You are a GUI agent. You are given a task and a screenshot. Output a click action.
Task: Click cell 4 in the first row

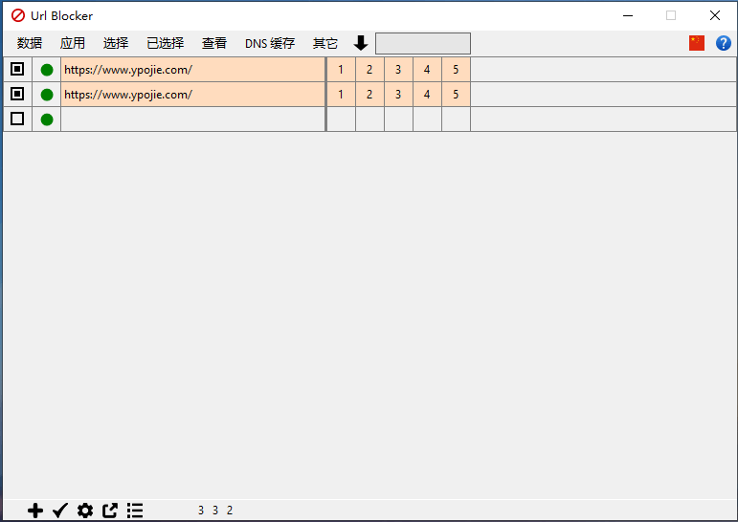(427, 70)
